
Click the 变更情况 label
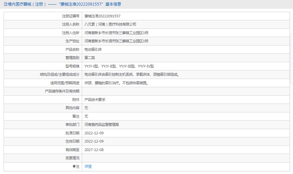coord(72,158)
